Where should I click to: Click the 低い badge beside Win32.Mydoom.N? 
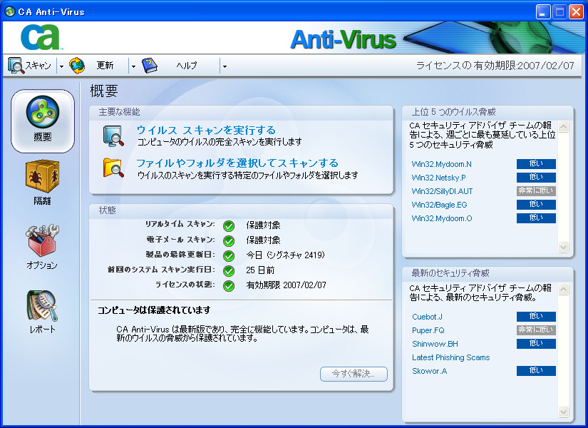coord(536,163)
